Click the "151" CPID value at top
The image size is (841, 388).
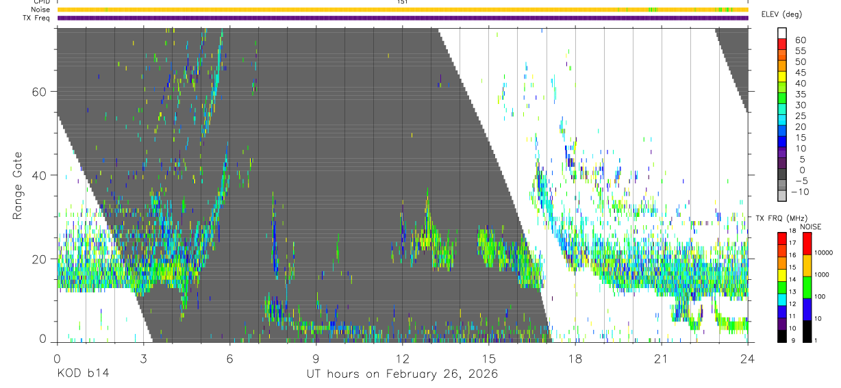click(403, 2)
